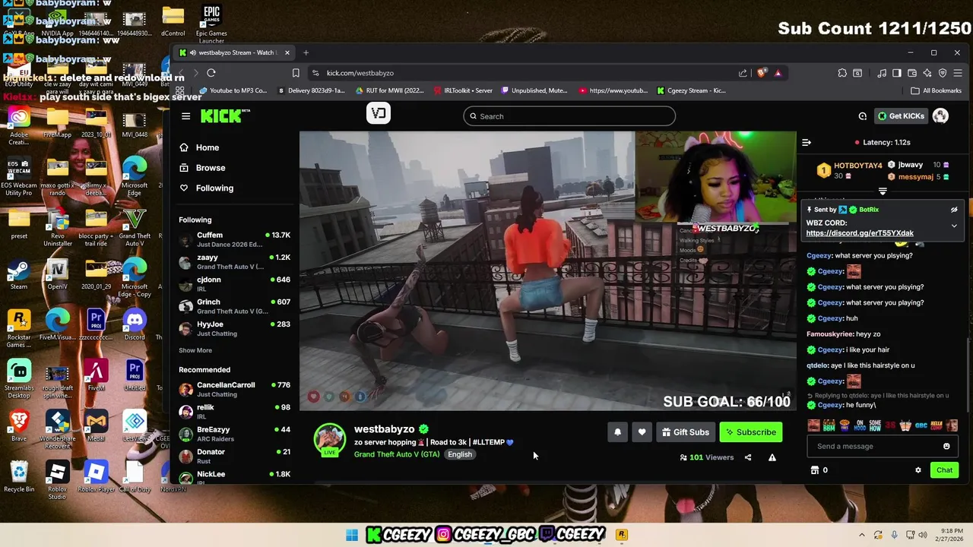Open BreEazyy recommended channel

click(x=234, y=434)
